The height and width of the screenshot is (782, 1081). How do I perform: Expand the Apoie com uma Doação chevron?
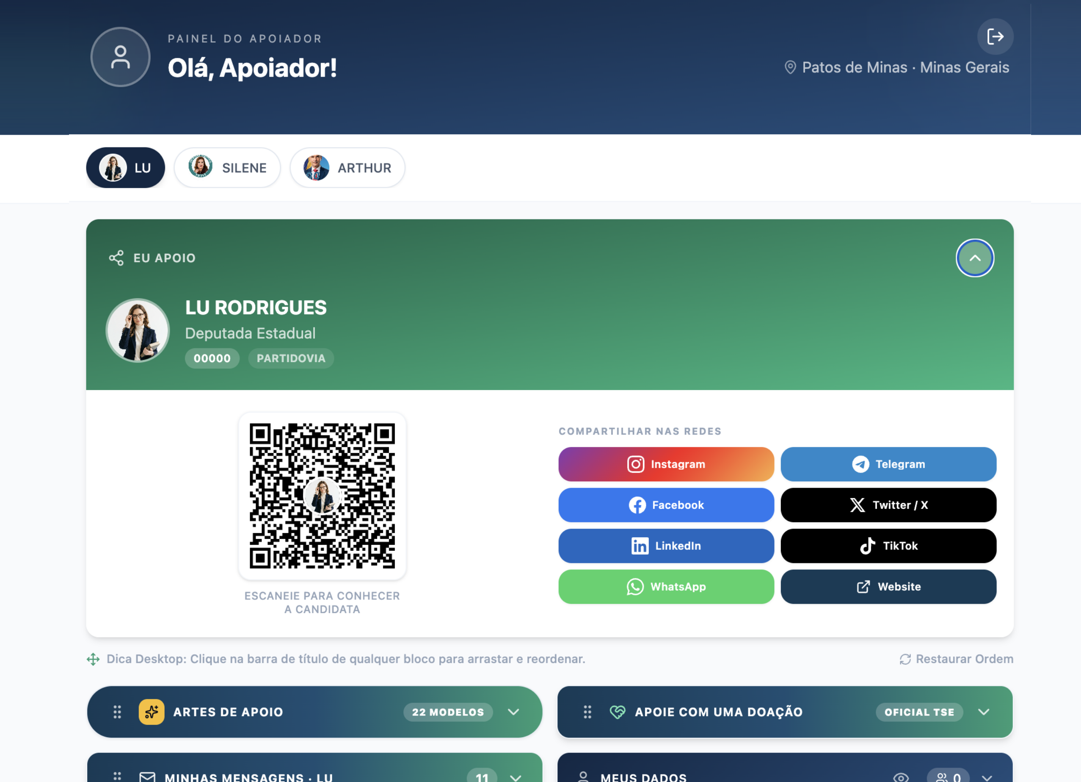984,712
